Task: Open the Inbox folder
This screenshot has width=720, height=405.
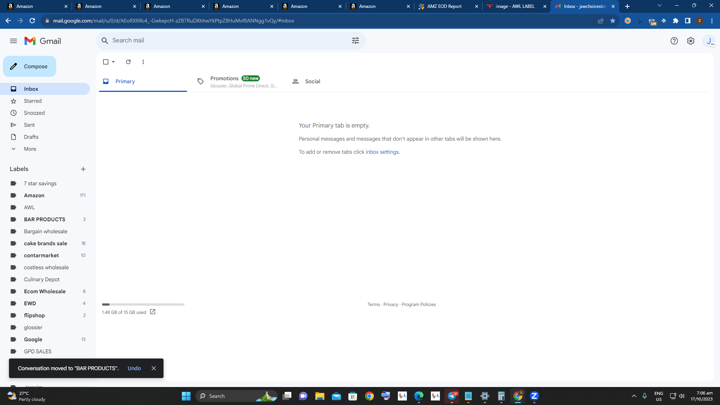Action: pos(45,89)
